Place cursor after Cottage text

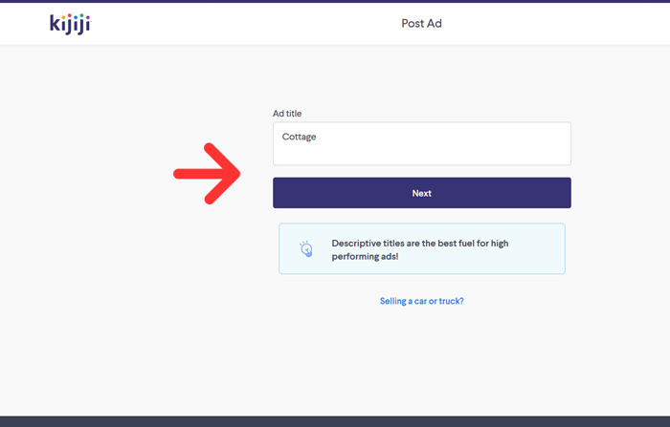coord(317,137)
